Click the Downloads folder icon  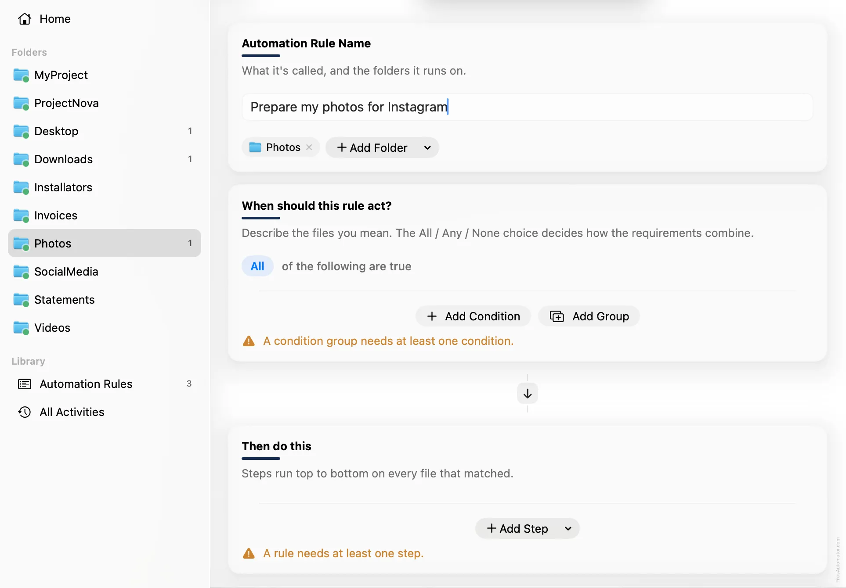21,160
